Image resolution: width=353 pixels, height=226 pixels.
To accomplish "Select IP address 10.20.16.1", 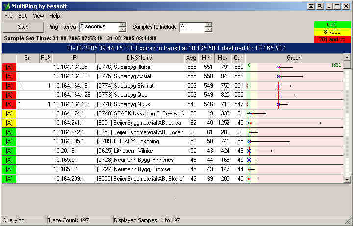I will (66, 151).
